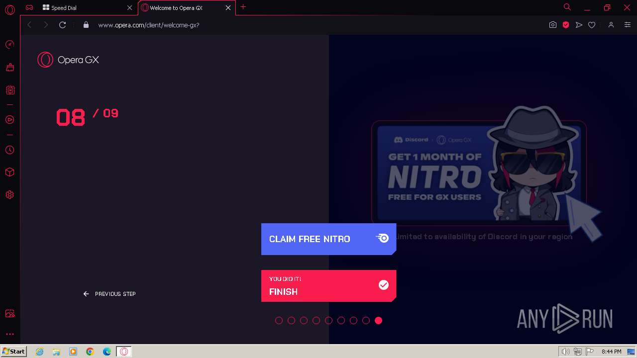The height and width of the screenshot is (358, 637).
Task: Open Player icon in sidebar
Action: coord(10,120)
